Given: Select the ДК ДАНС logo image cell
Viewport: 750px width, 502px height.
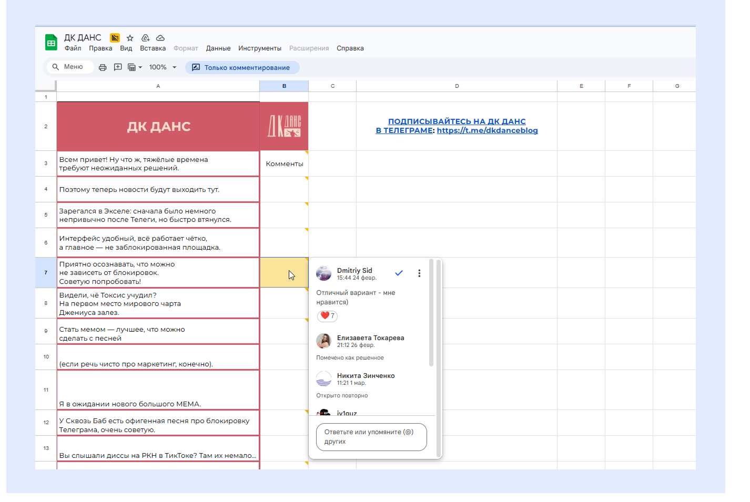Looking at the screenshot, I should (x=284, y=126).
